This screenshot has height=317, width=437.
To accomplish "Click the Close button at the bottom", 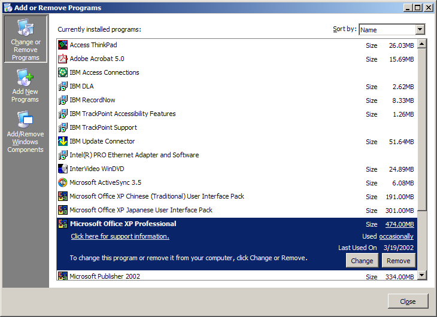I will click(408, 301).
